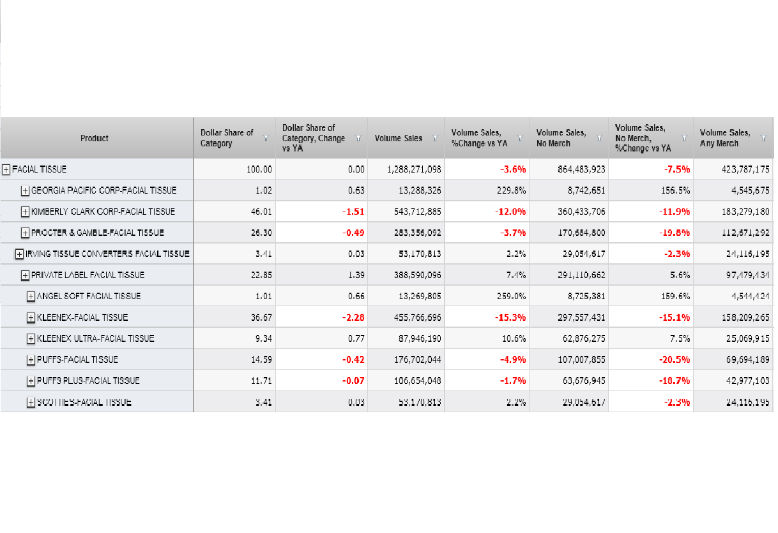The height and width of the screenshot is (533, 778).
Task: Expand the KLEENEX ULTRA-FACIAL TISSUE row
Action: pyautogui.click(x=31, y=338)
